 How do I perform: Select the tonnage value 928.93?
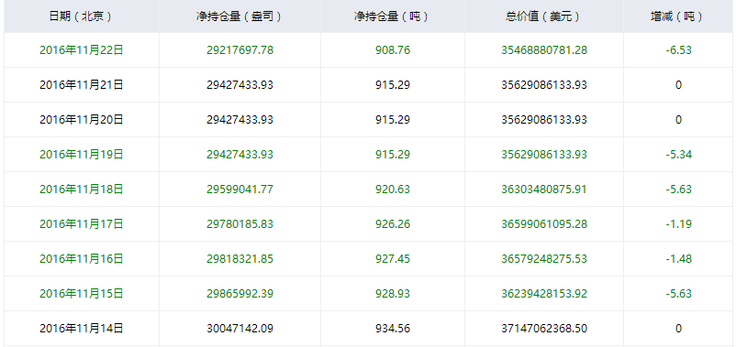point(393,294)
